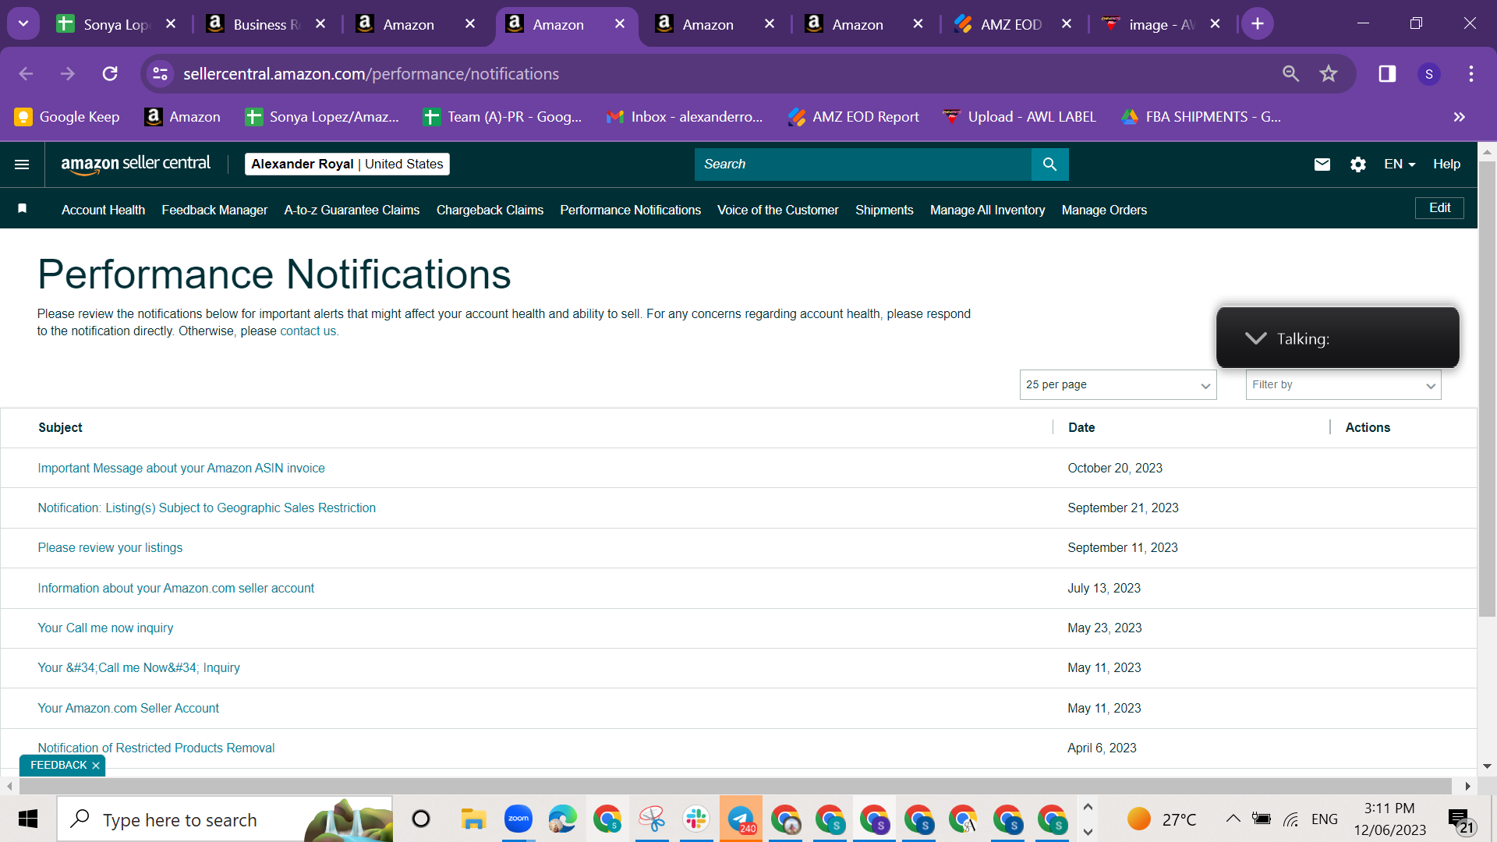The width and height of the screenshot is (1497, 842).
Task: Open the settings gear in Seller Central
Action: coord(1358,165)
